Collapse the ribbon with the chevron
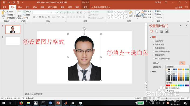The image size is (190, 106). click(x=188, y=21)
